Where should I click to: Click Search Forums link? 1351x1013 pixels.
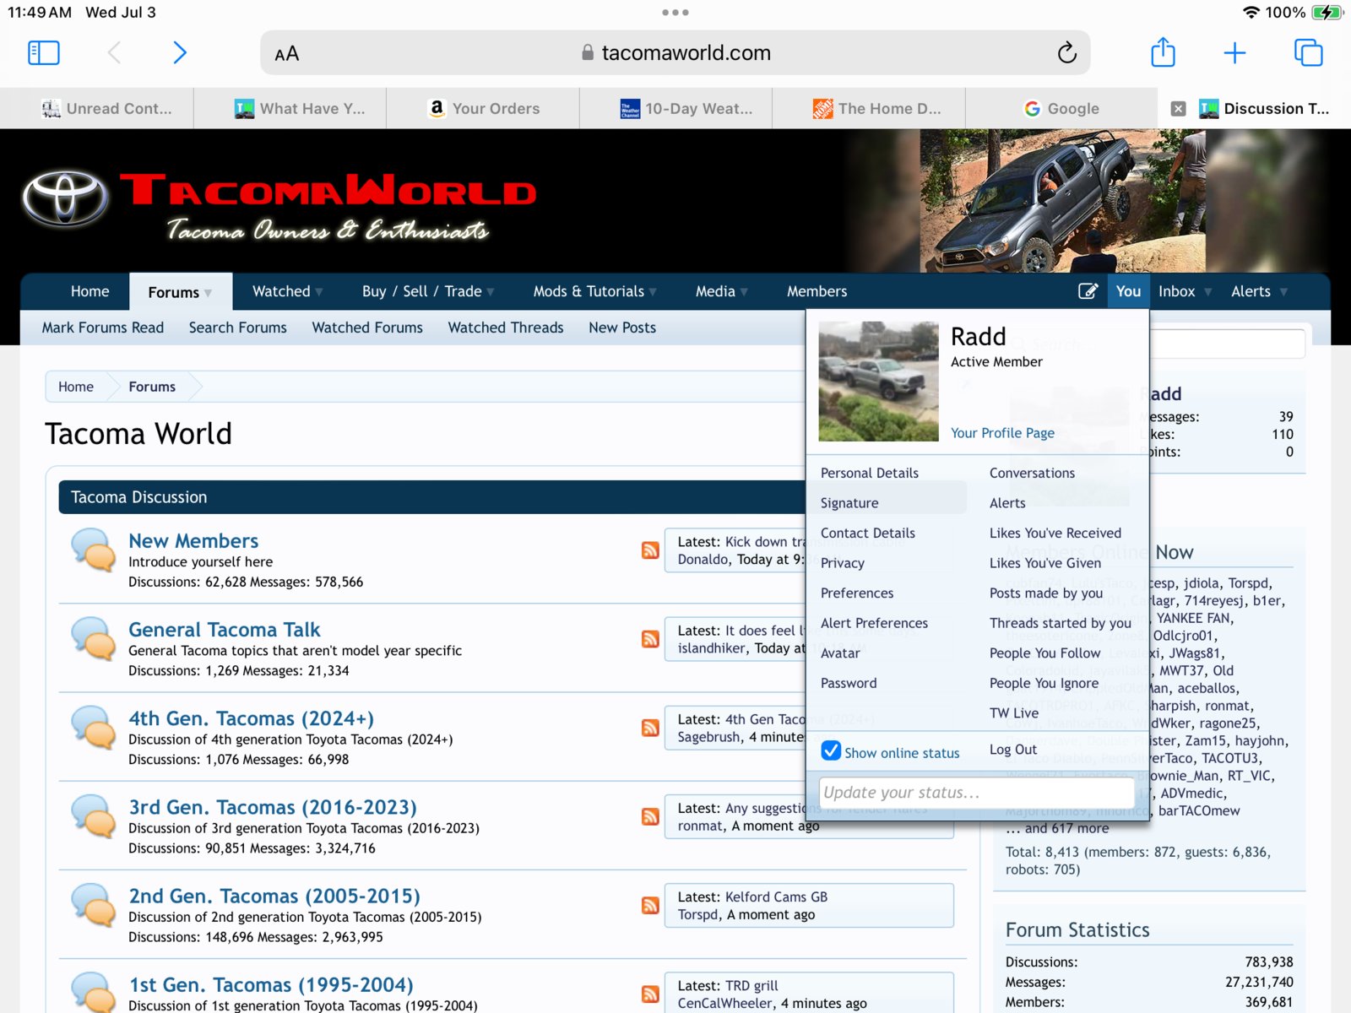coord(238,328)
